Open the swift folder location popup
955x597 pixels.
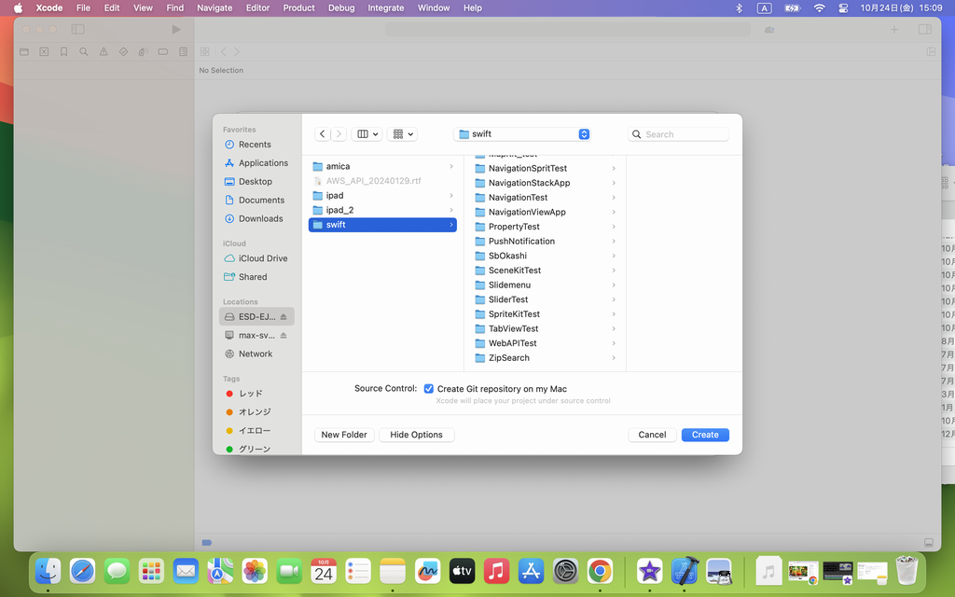(522, 134)
